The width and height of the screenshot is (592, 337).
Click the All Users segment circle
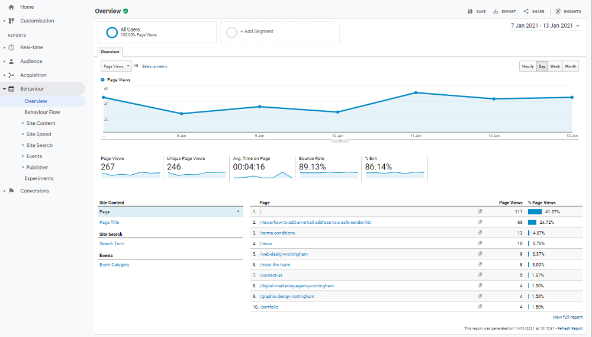[112, 33]
